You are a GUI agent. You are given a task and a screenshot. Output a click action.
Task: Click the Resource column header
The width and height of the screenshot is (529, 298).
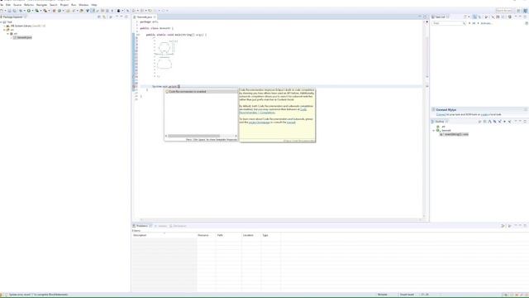coord(206,235)
